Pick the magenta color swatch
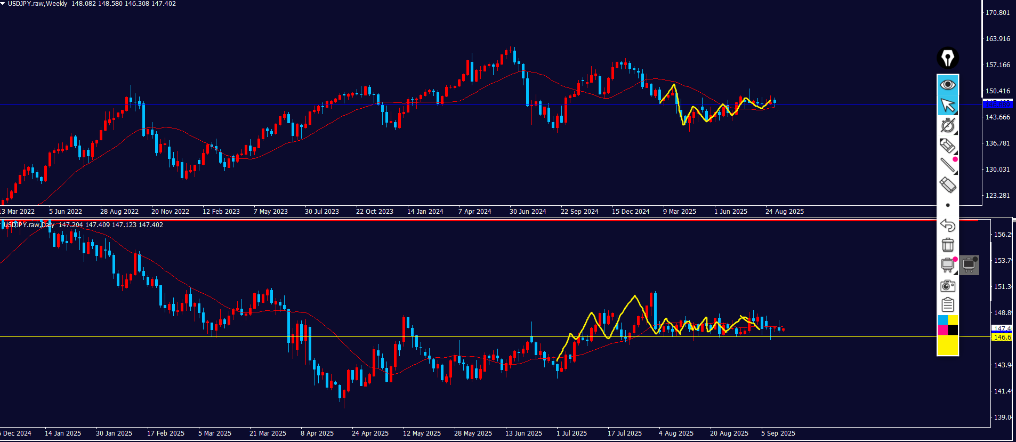 coord(942,330)
